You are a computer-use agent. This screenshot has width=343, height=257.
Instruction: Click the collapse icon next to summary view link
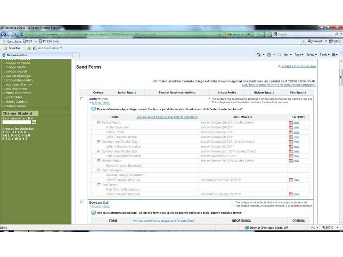click(x=279, y=66)
